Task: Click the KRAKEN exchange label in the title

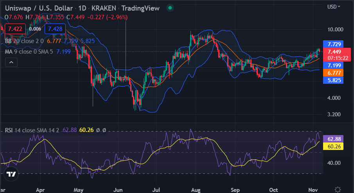Action: (x=104, y=8)
